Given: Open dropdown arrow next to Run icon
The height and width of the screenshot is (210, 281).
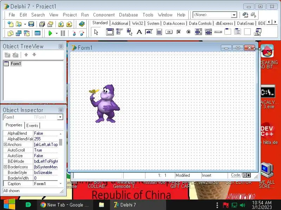Looking at the screenshot, I should 57,33.
